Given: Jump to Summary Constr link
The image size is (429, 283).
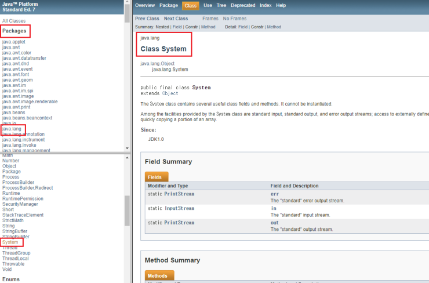Looking at the screenshot, I should [191, 27].
